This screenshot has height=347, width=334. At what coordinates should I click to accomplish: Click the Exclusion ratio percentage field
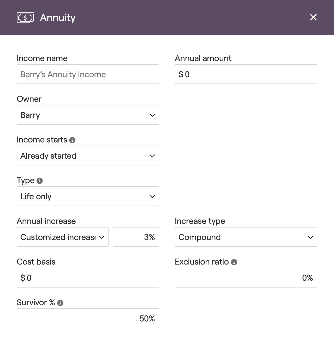pos(246,278)
